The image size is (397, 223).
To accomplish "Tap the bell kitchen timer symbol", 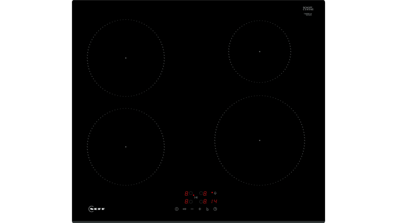I will [x=215, y=193].
